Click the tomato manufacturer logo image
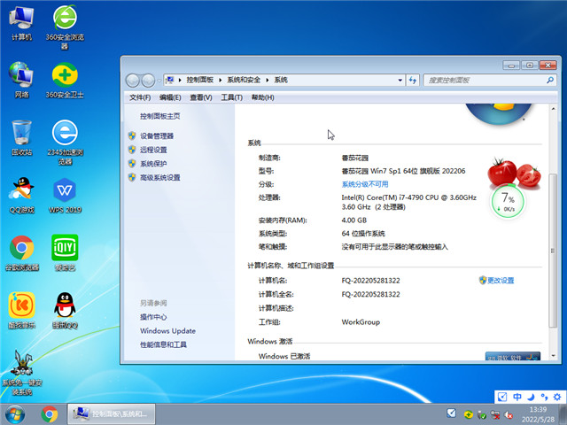This screenshot has width=567, height=425. coord(514,173)
